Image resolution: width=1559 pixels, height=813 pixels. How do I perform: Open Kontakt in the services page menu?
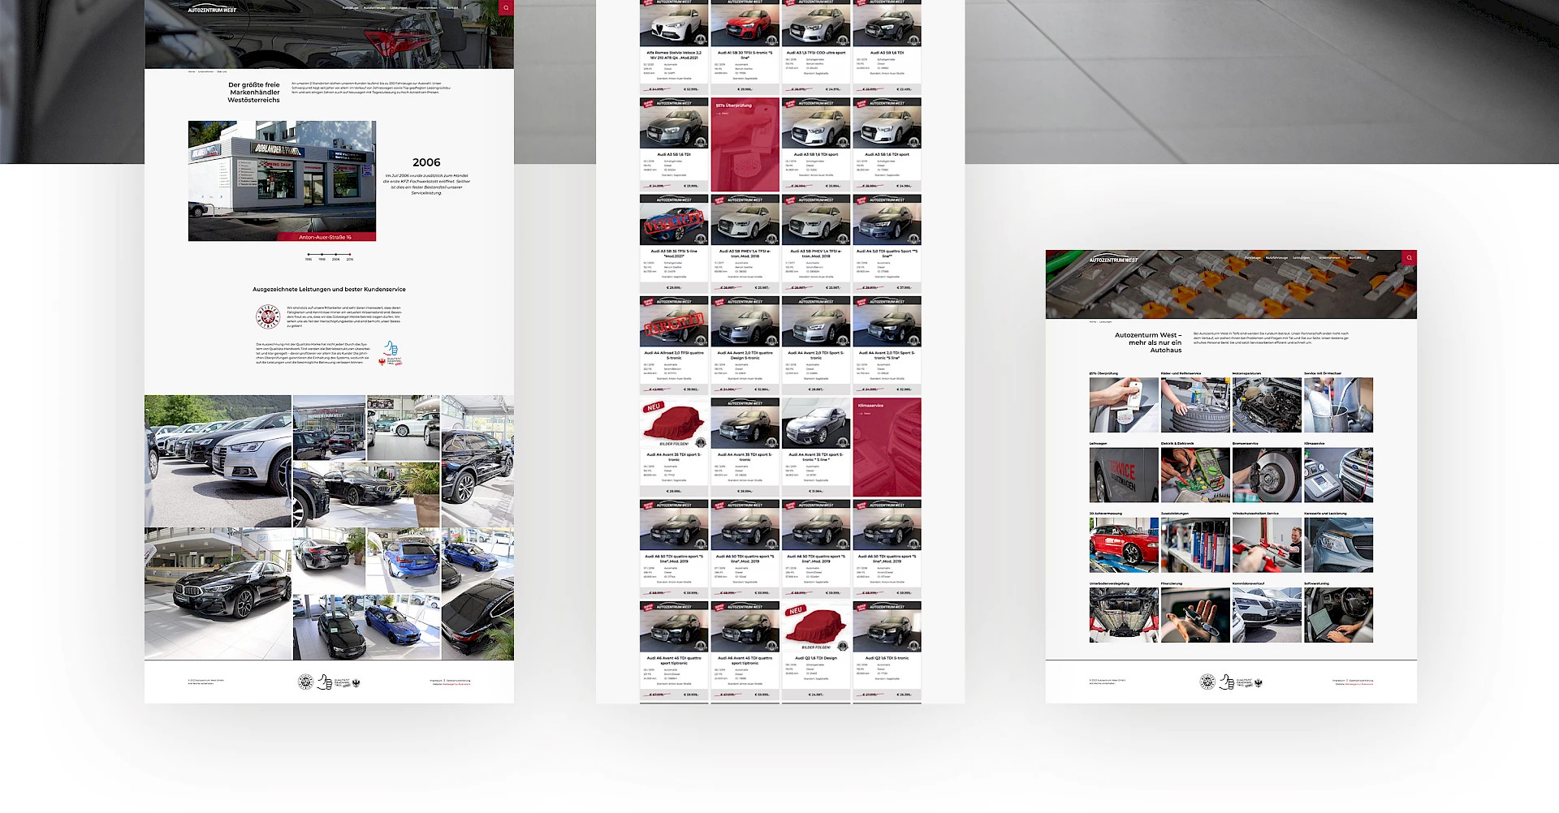click(x=1355, y=258)
